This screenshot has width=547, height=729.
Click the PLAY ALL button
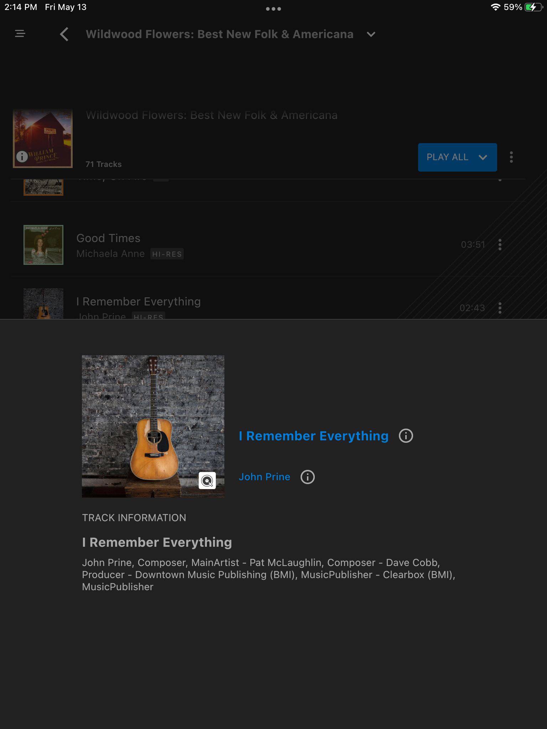coord(448,157)
